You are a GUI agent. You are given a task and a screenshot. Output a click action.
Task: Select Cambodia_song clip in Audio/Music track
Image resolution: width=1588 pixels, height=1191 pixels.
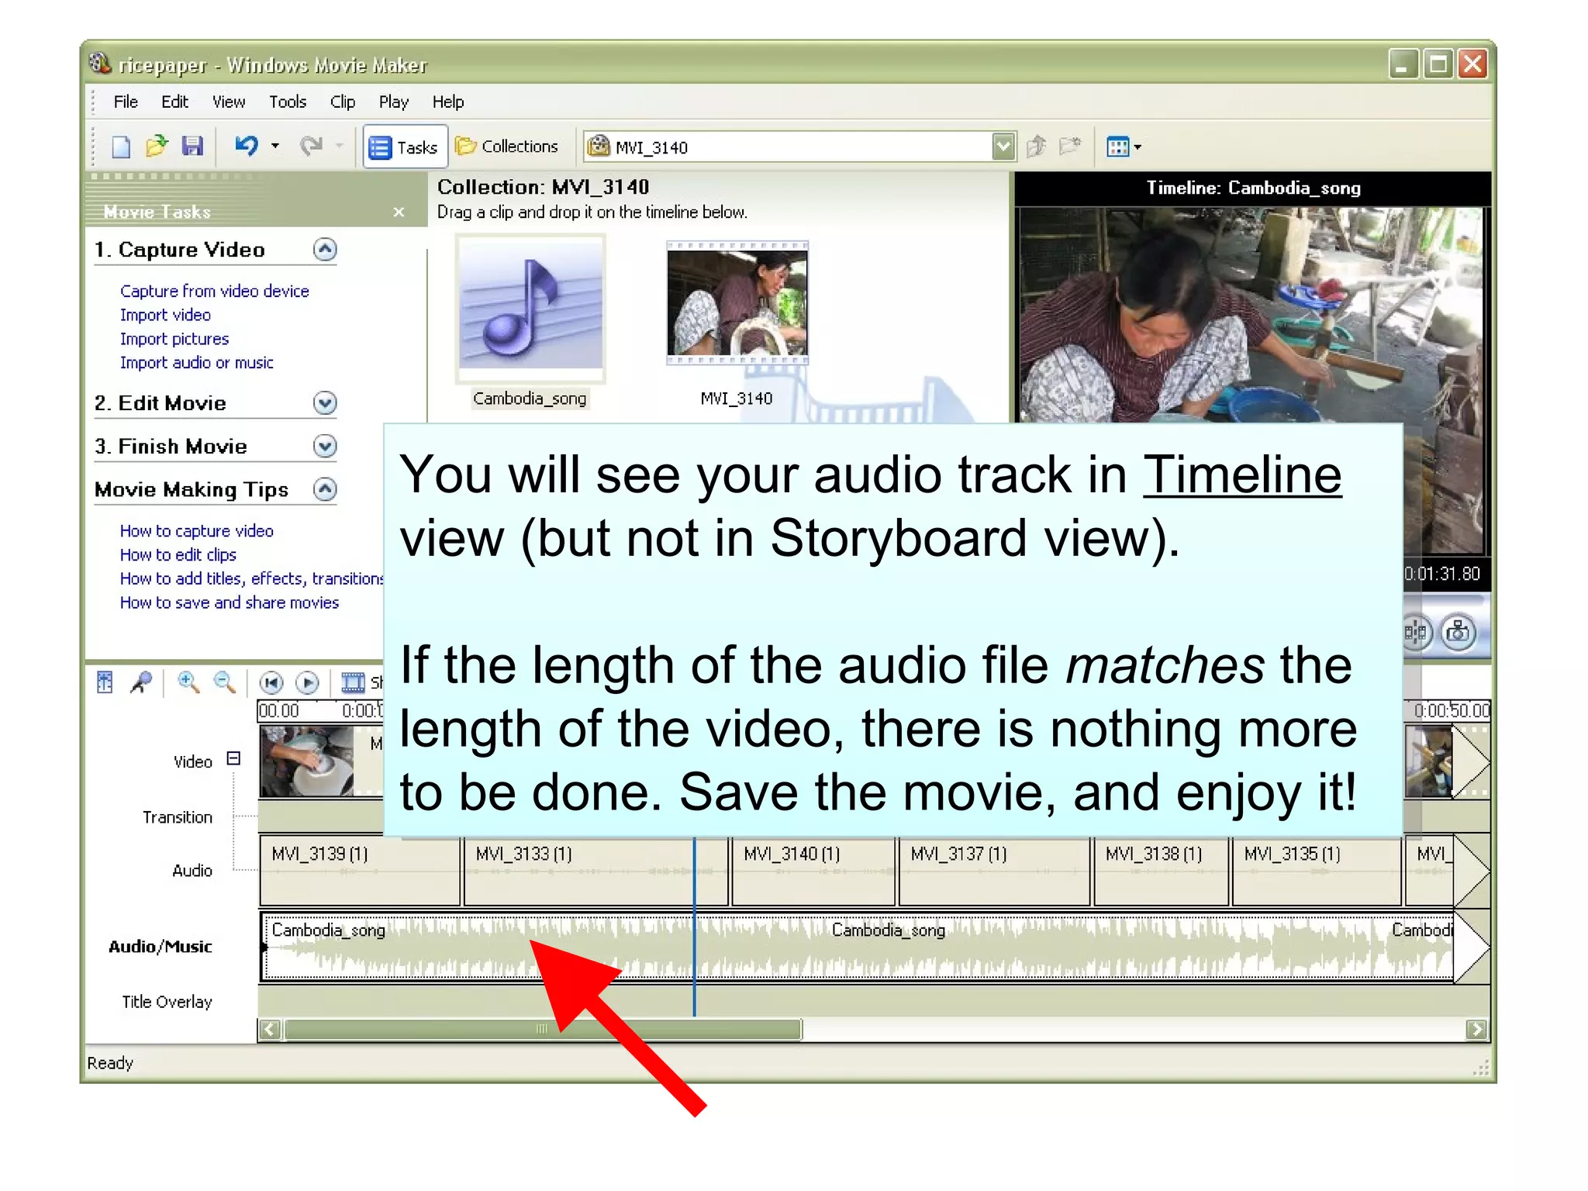tap(857, 948)
